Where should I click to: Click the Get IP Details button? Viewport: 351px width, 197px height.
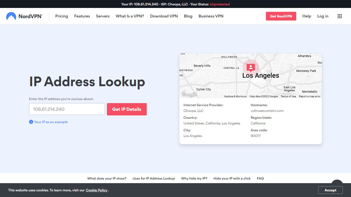tap(127, 109)
